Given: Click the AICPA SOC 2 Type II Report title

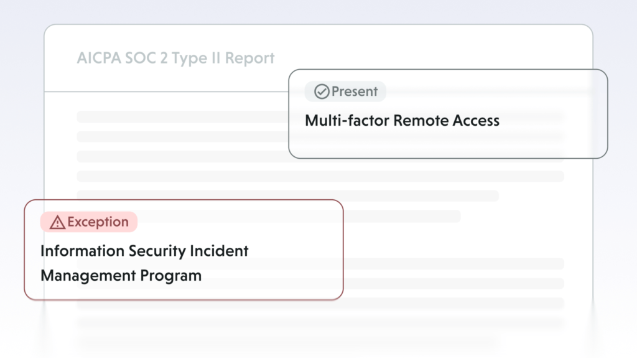Looking at the screenshot, I should (x=175, y=59).
